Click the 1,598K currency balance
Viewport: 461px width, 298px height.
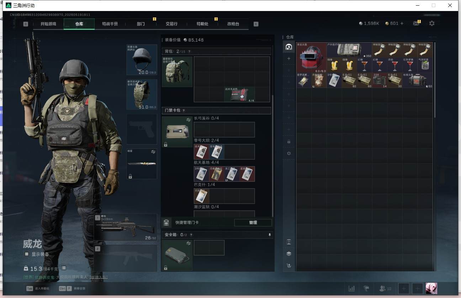tap(369, 23)
